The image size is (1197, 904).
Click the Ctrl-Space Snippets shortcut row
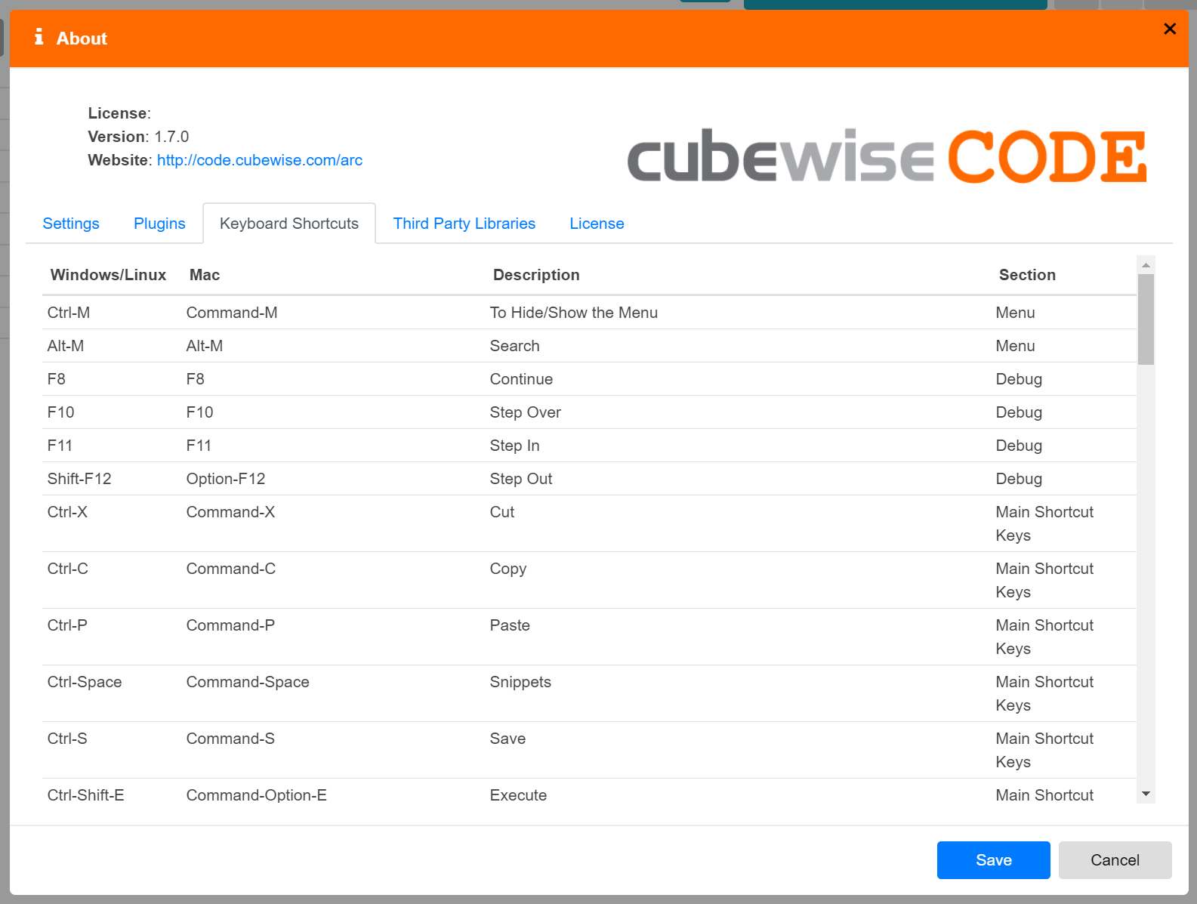point(520,682)
